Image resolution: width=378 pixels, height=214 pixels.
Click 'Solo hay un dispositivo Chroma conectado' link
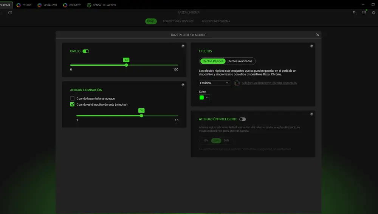pyautogui.click(x=269, y=83)
